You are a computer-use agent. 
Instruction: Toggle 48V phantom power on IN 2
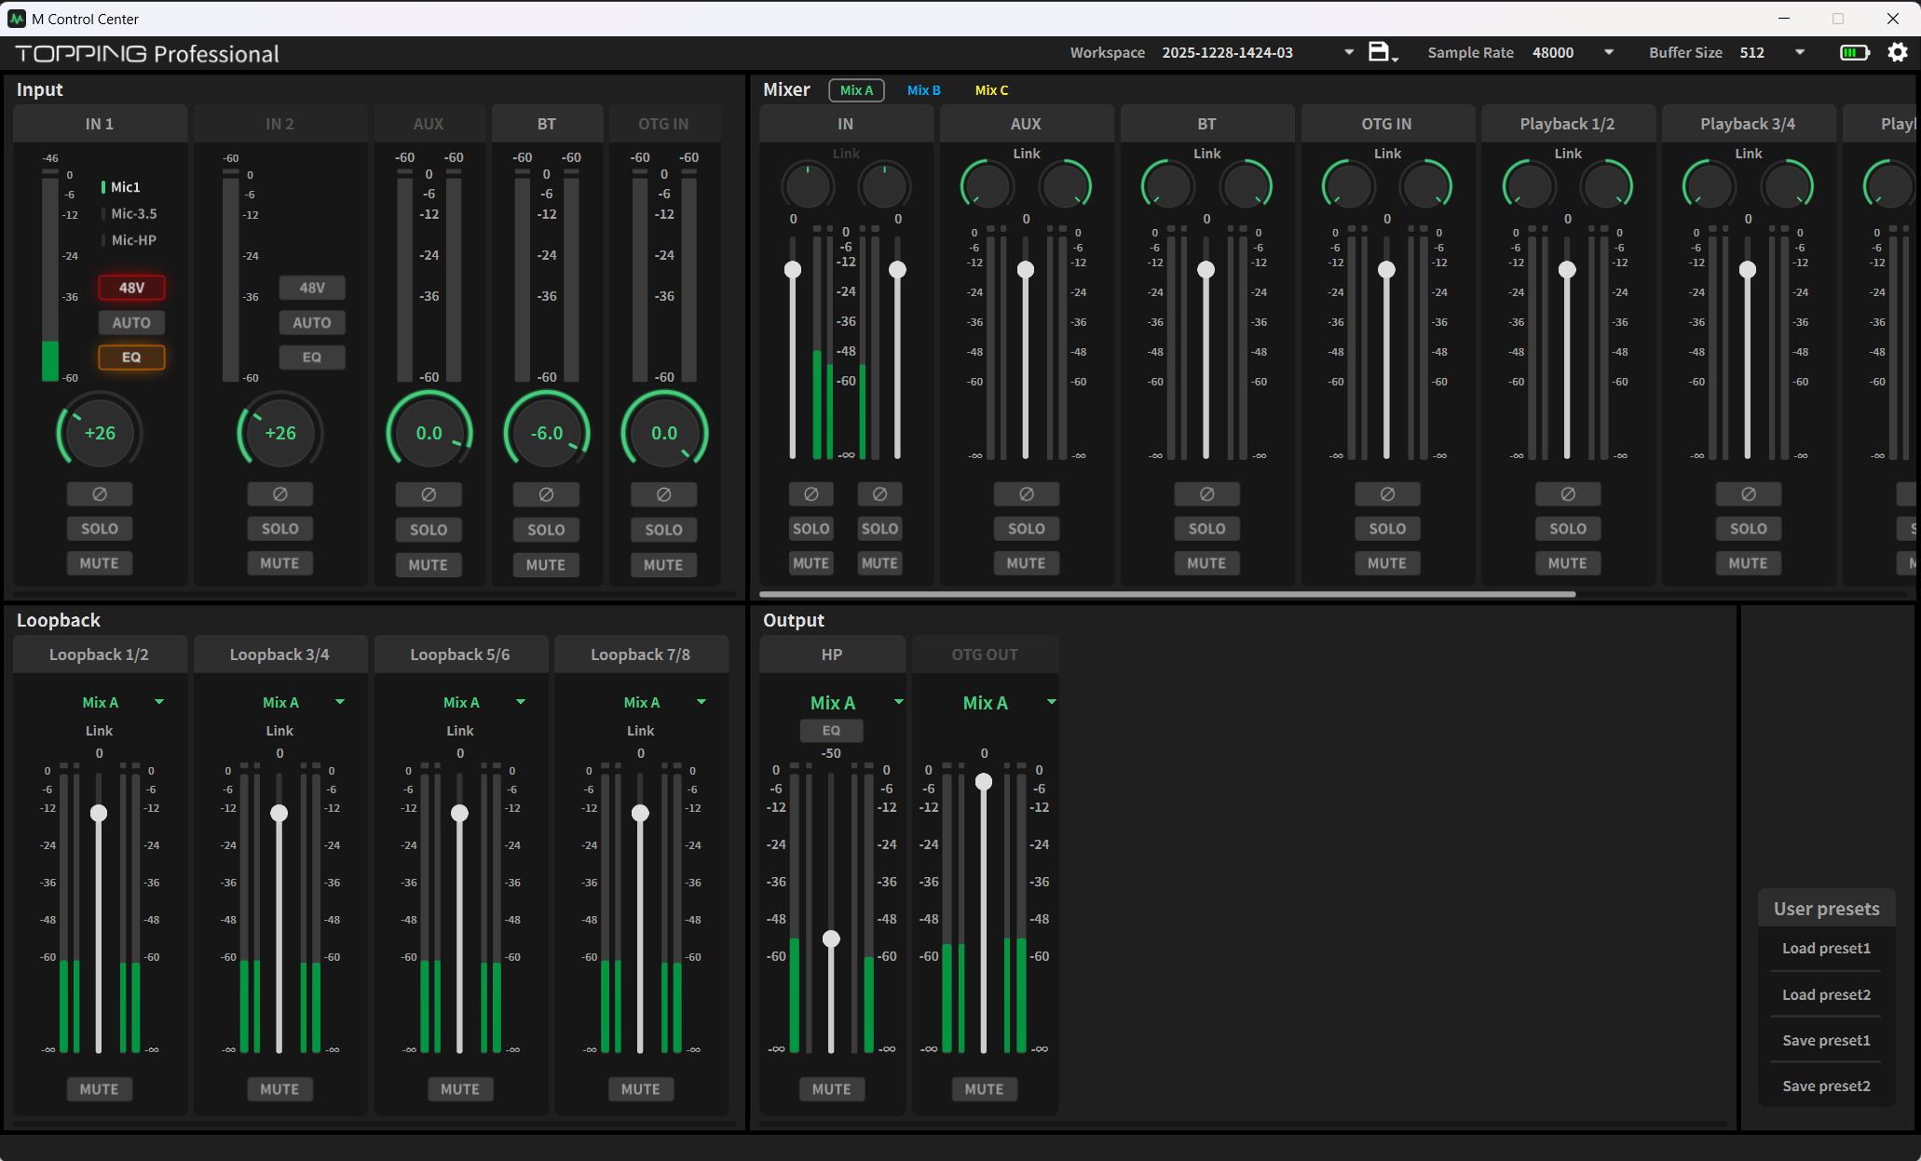coord(312,288)
